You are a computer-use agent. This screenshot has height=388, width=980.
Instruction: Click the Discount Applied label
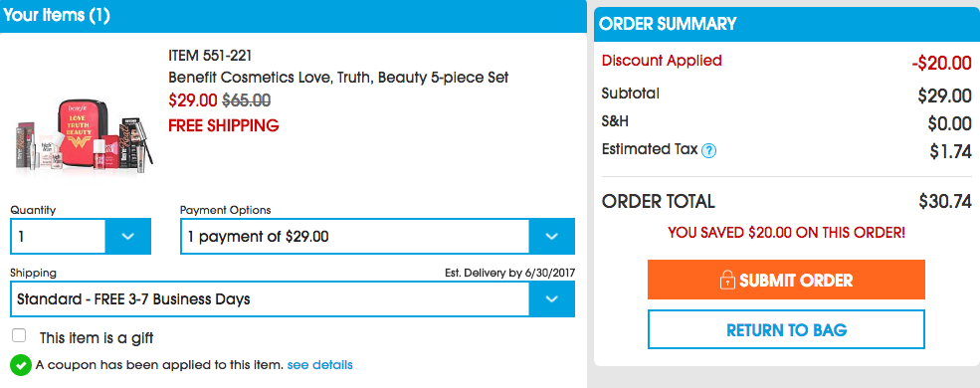(x=662, y=61)
